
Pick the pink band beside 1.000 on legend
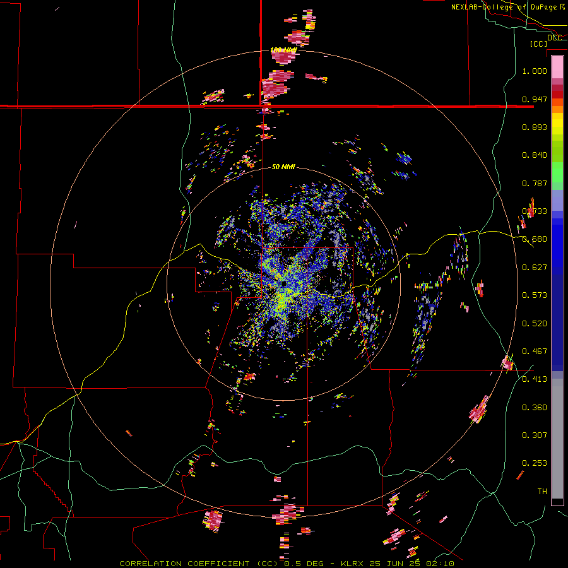pos(557,67)
